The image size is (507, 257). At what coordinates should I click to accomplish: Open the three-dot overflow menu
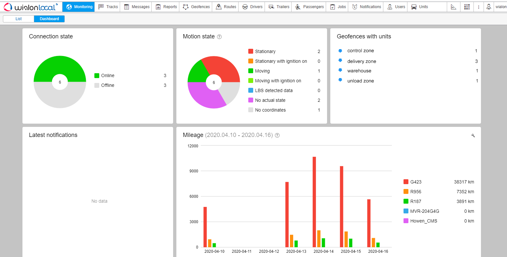pyautogui.click(x=478, y=7)
